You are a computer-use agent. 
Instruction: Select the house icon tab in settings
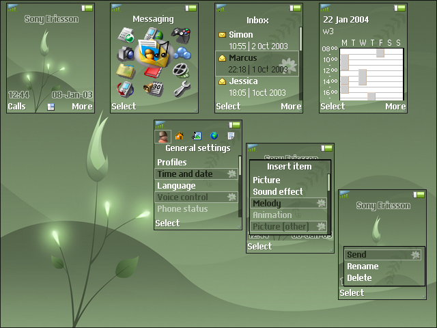click(x=179, y=136)
